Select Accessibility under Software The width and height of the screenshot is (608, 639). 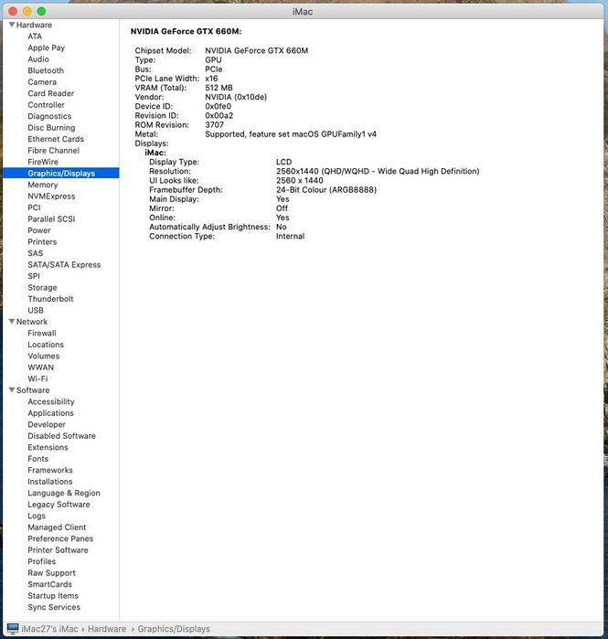[51, 401]
